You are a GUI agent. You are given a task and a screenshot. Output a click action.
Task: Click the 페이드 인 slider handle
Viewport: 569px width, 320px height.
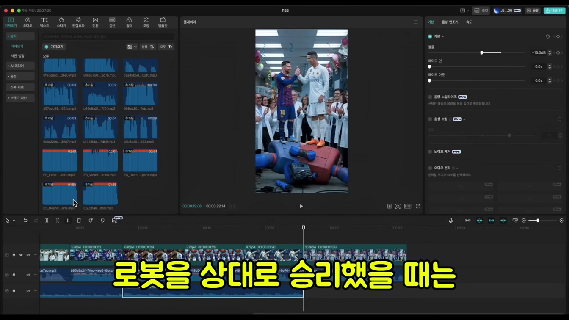pyautogui.click(x=429, y=67)
